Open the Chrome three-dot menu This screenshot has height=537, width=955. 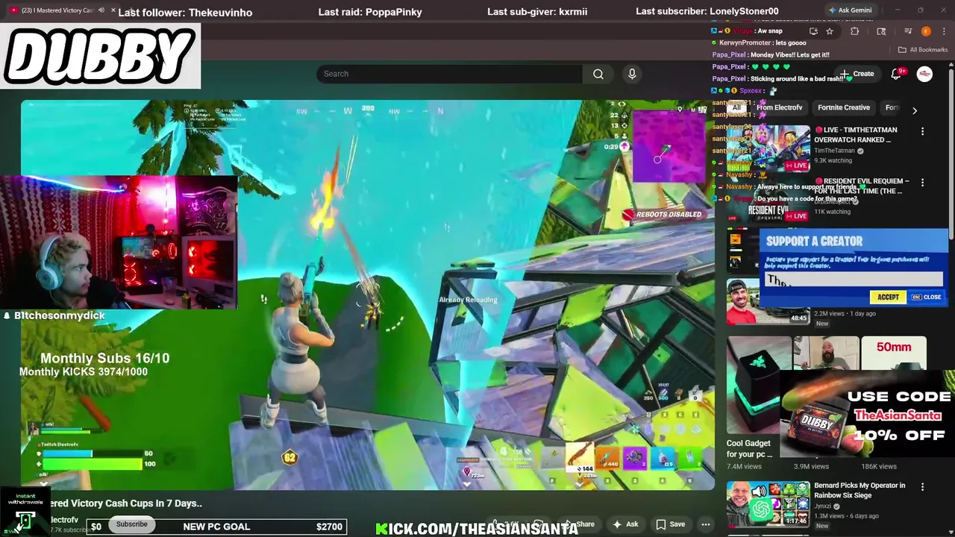(943, 31)
